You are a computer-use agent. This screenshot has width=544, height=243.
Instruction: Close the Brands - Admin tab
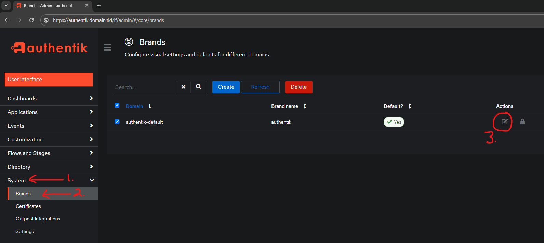click(x=87, y=5)
